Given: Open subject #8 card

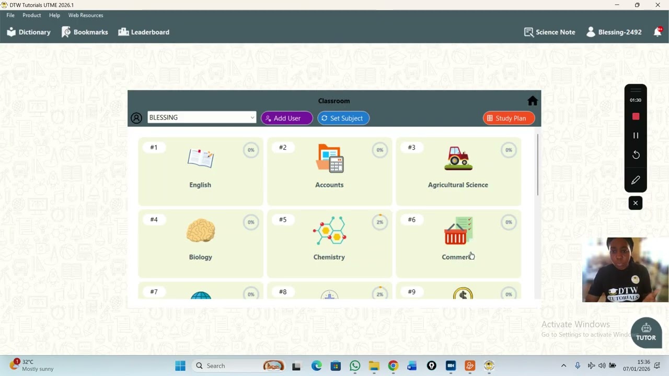Looking at the screenshot, I should 329,291.
